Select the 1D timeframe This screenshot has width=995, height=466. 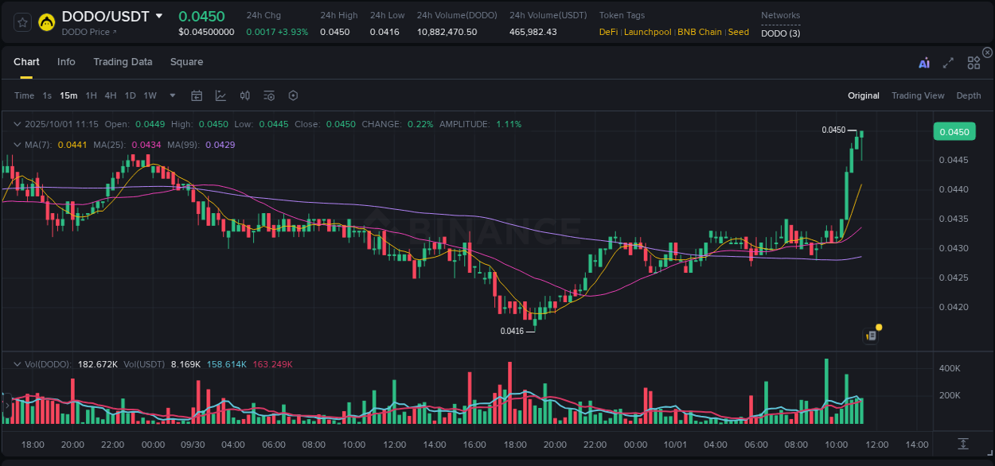coord(130,95)
